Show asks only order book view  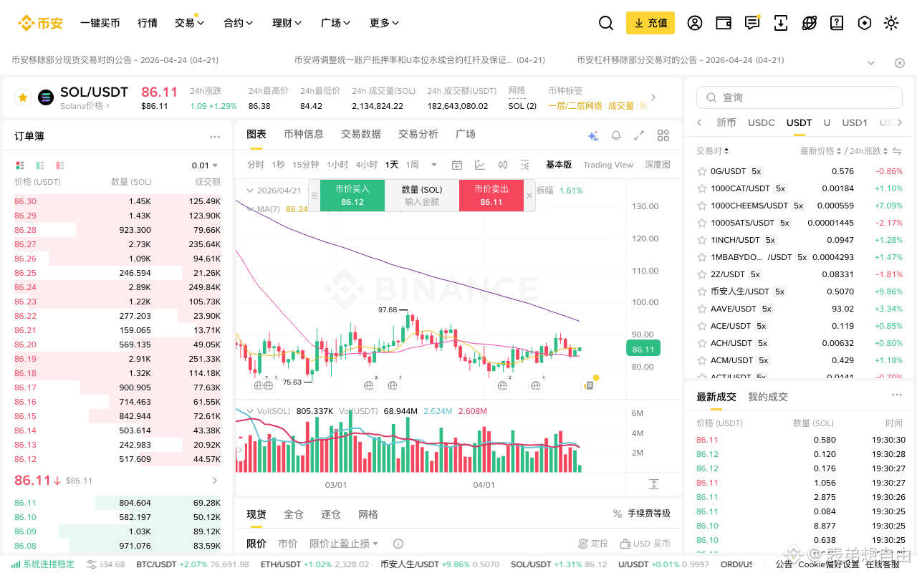[x=60, y=165]
